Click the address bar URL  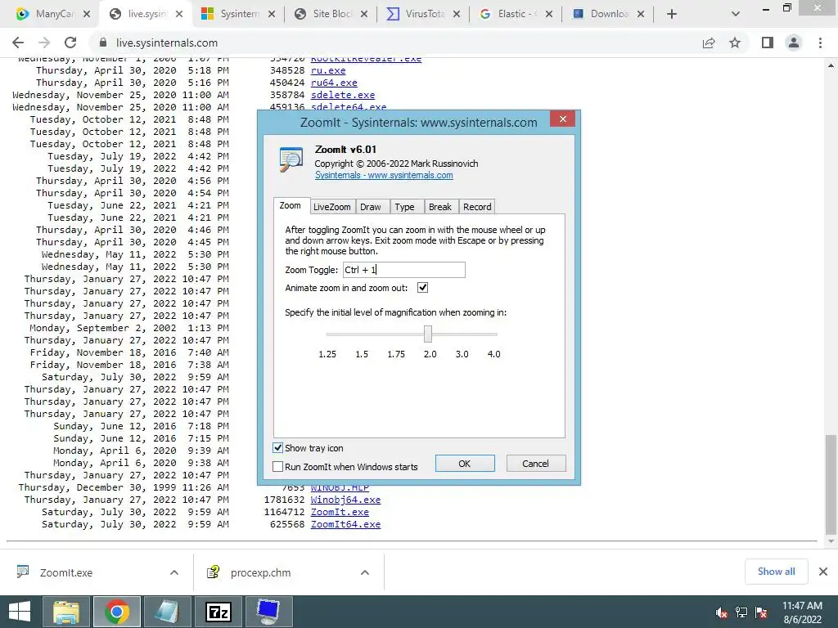[167, 43]
